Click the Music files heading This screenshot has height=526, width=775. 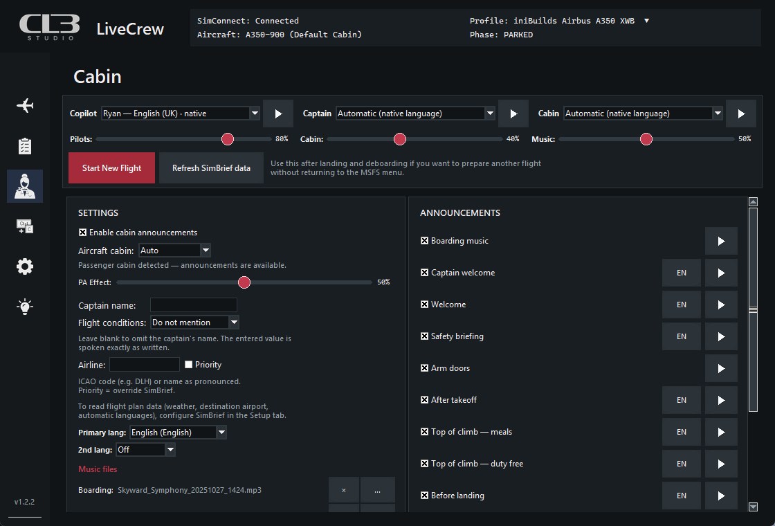click(x=98, y=469)
